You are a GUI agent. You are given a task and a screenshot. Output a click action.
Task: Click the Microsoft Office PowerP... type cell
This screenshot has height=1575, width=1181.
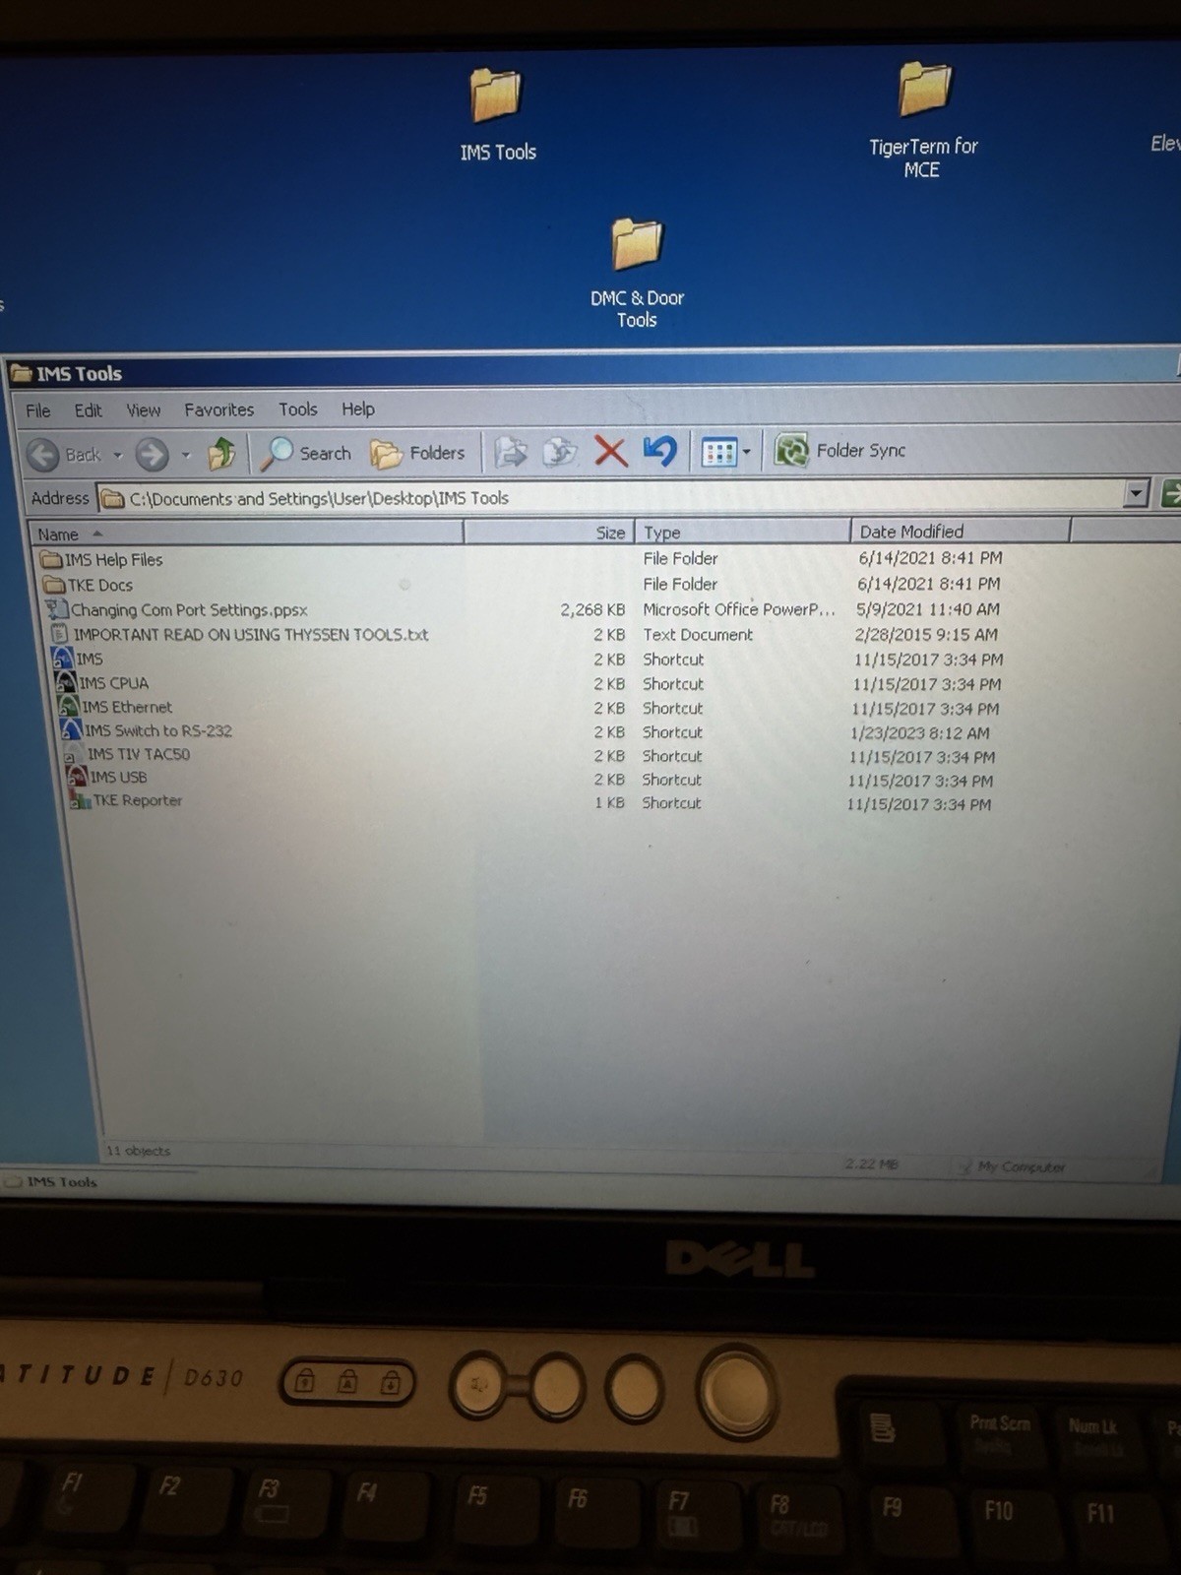tap(739, 609)
